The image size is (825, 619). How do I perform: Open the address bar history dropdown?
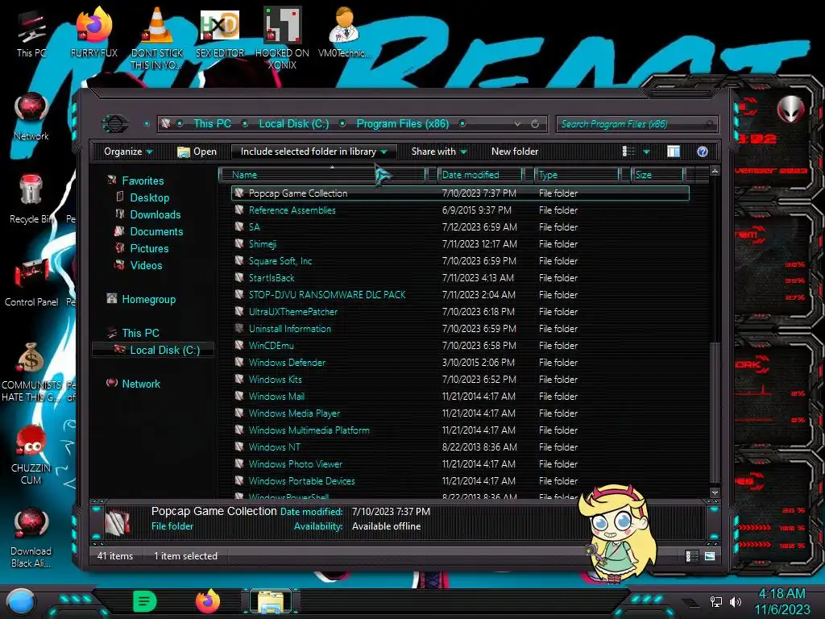(x=518, y=123)
